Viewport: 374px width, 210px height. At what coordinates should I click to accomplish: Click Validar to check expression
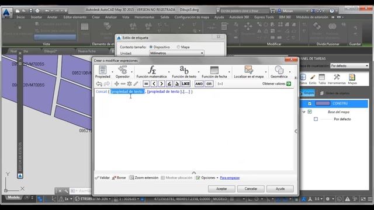pos(102,178)
